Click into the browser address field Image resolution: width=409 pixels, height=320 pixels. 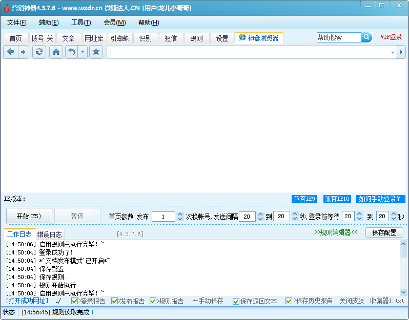[x=249, y=52]
